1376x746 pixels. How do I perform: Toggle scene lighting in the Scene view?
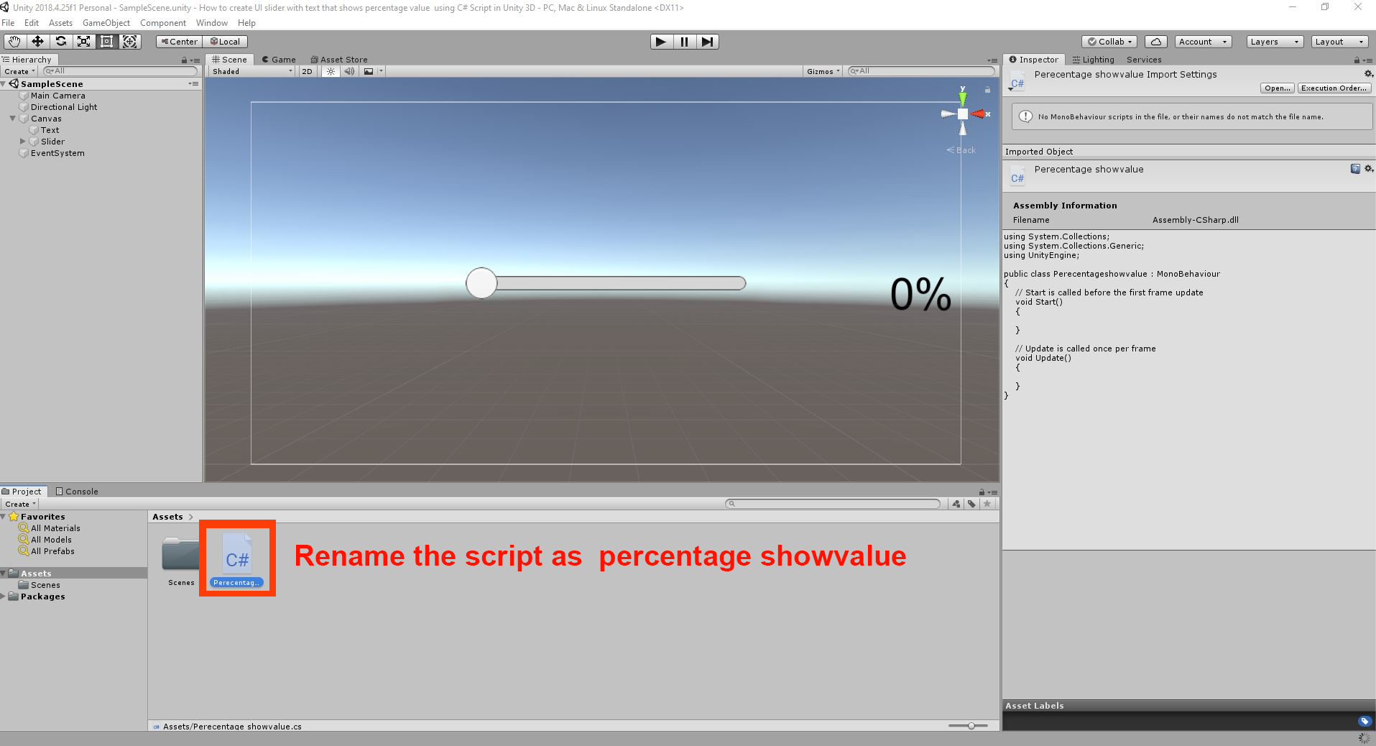pyautogui.click(x=330, y=71)
